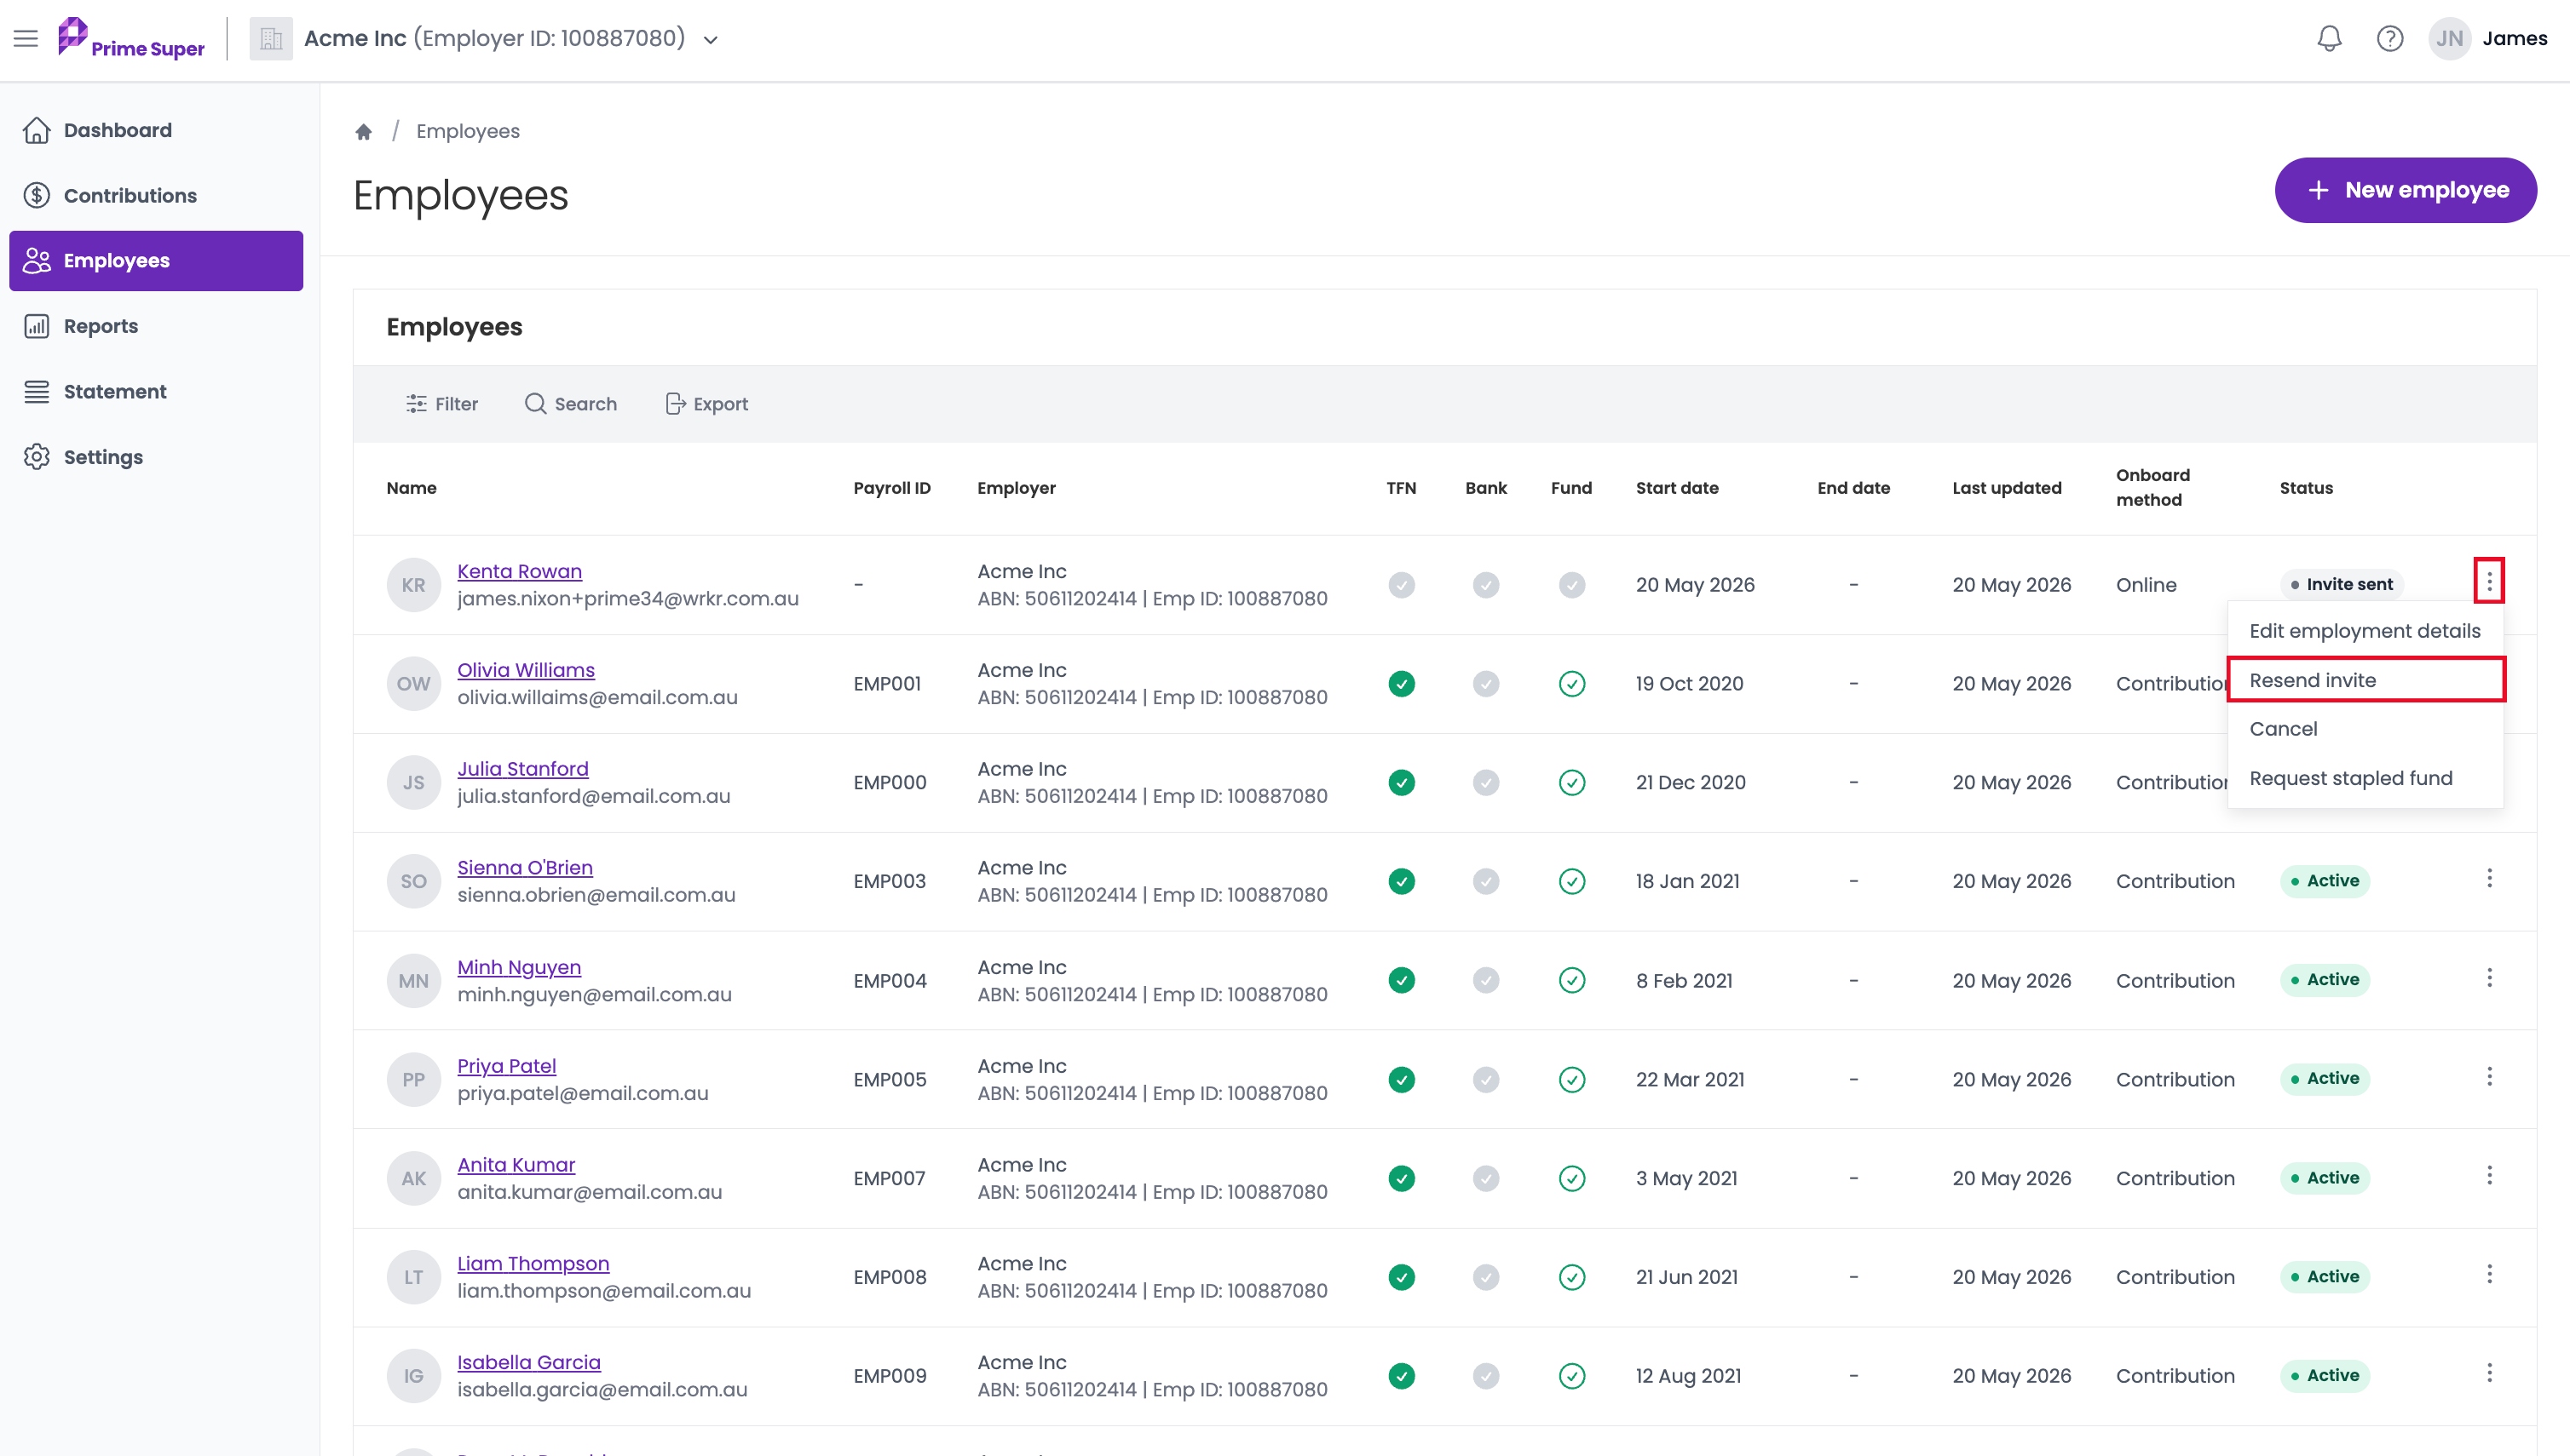Screen dimensions: 2570x1456
Task: Open Olivia Williams employee profile link
Action: pyautogui.click(x=526, y=670)
